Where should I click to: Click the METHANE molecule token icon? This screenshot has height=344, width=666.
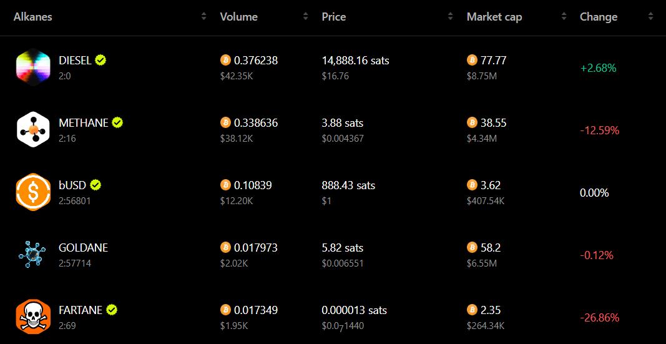click(33, 129)
